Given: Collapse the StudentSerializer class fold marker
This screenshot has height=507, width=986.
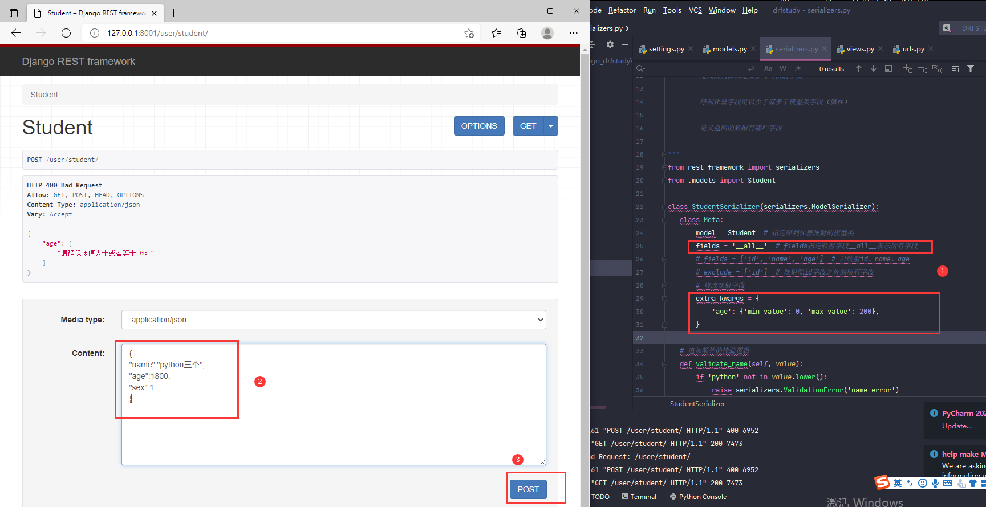Looking at the screenshot, I should (664, 207).
